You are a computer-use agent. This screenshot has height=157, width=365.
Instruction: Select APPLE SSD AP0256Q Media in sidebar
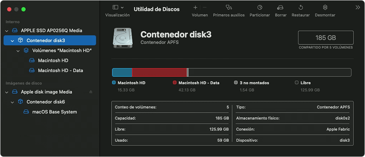(x=51, y=30)
